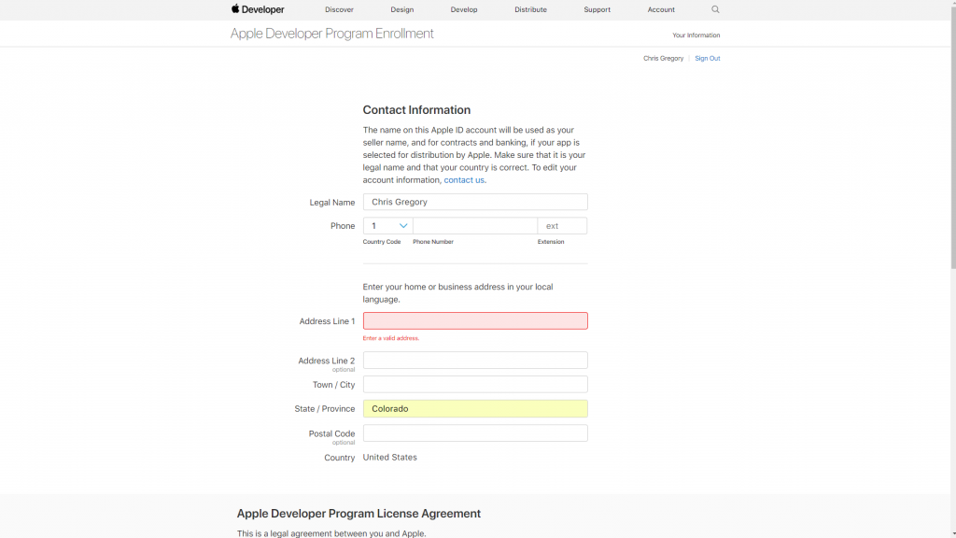The image size is (956, 538).
Task: Focus the Postal Code field
Action: (475, 433)
